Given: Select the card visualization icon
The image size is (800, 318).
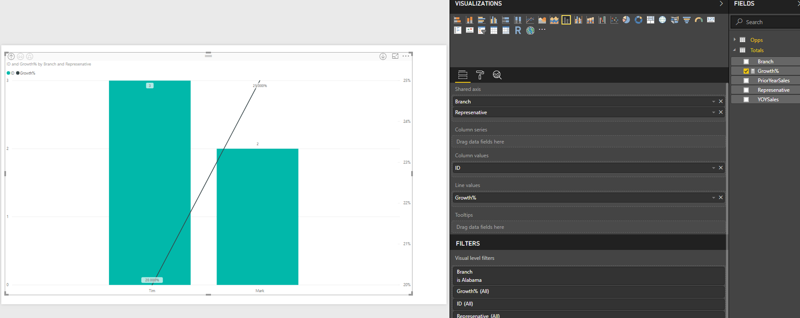Looking at the screenshot, I should (711, 20).
